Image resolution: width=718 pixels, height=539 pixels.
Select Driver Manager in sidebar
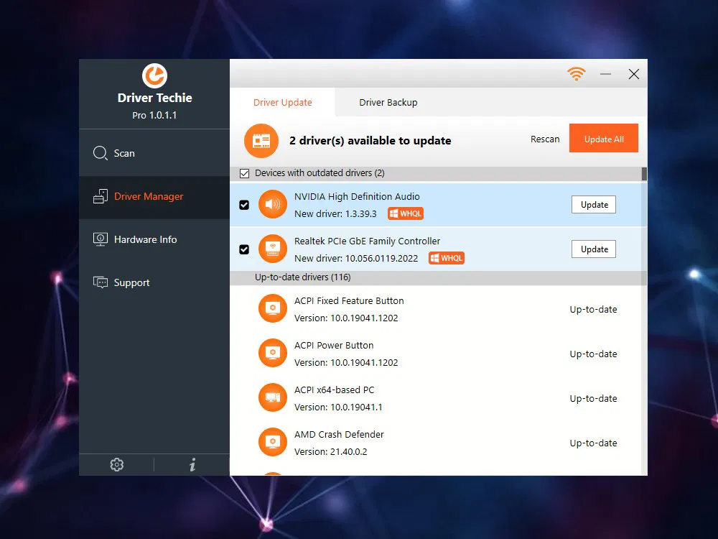(154, 197)
